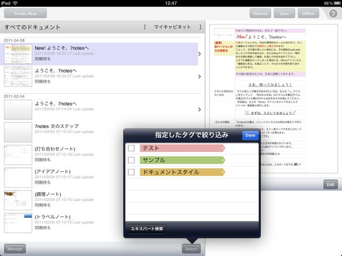
Task: Select the green サンプル tag label
Action: click(182, 160)
